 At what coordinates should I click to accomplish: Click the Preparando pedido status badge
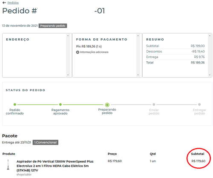pyautogui.click(x=53, y=26)
